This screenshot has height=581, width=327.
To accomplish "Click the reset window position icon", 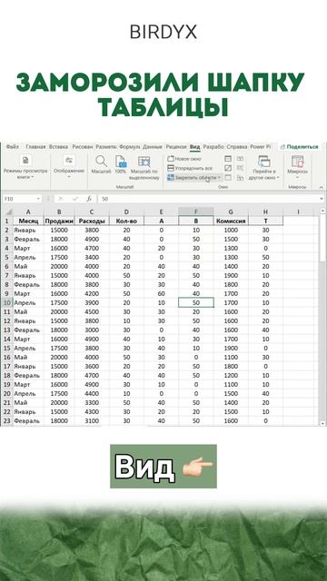I will click(240, 178).
